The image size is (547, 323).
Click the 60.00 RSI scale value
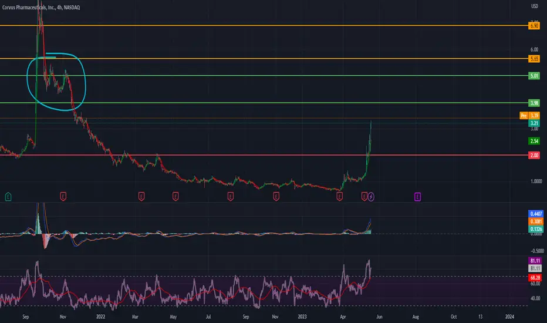(535, 284)
